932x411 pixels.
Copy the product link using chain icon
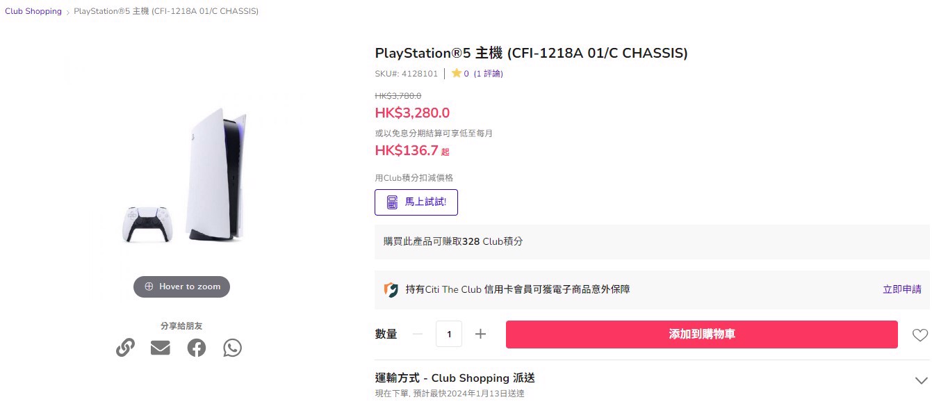[x=125, y=348]
